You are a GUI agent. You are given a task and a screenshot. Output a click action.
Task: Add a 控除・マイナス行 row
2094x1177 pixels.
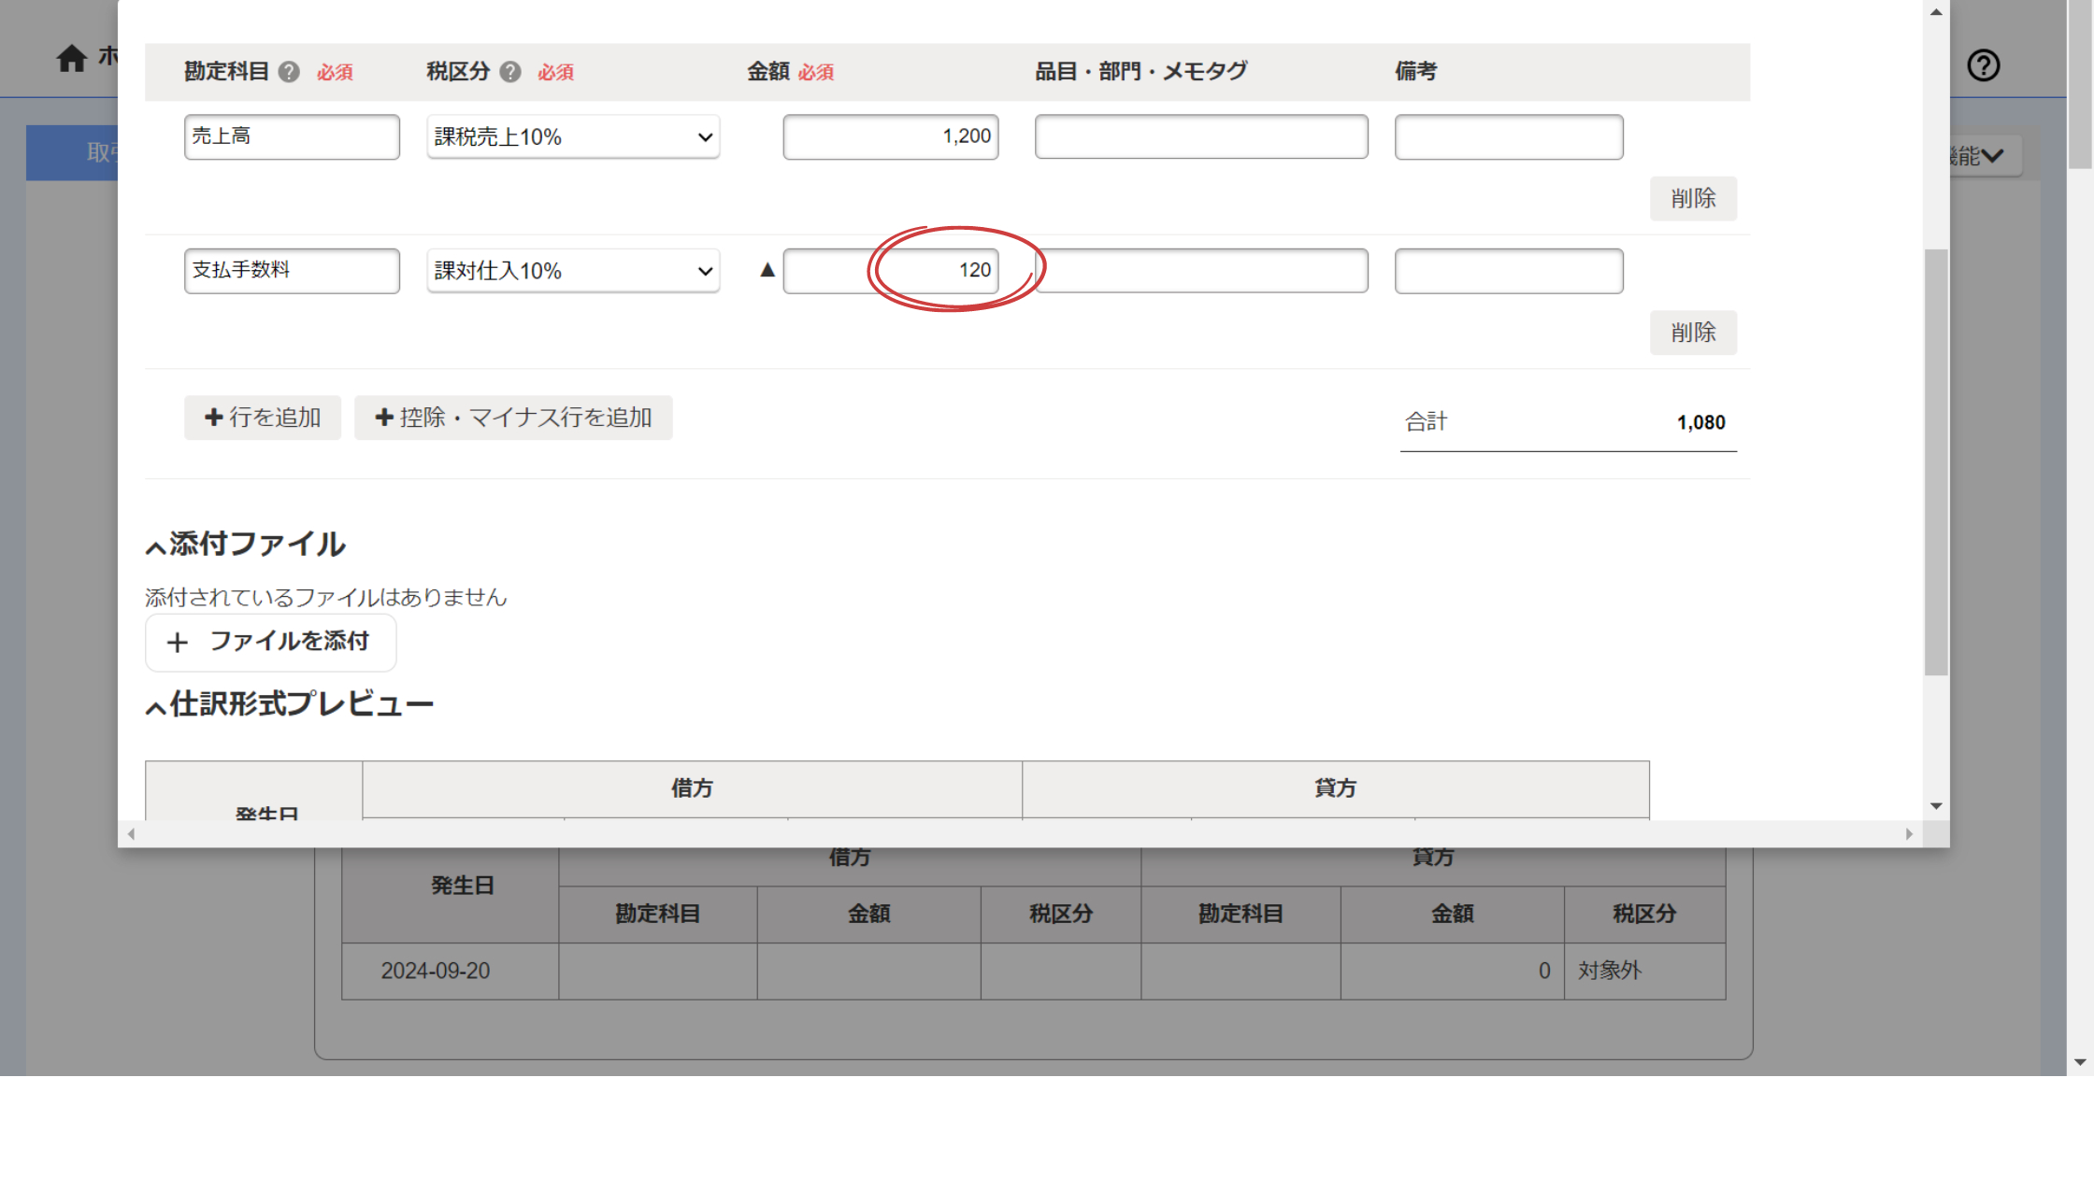pos(513,418)
